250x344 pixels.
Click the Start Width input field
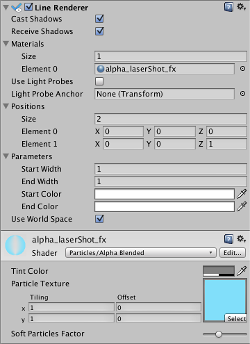click(x=171, y=169)
